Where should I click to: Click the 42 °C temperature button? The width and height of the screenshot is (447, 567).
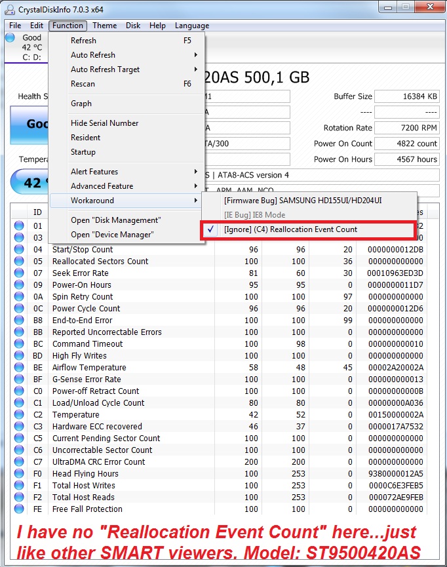(29, 182)
